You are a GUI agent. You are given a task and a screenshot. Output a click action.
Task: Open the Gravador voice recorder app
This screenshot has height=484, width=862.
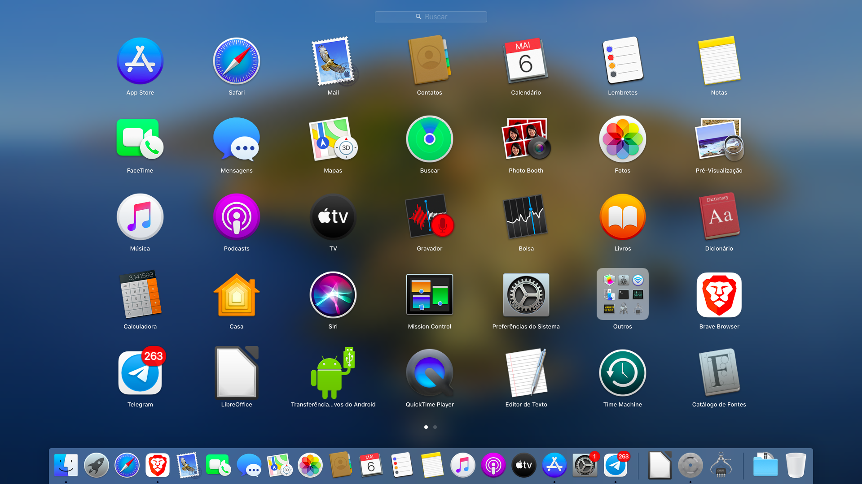(429, 217)
